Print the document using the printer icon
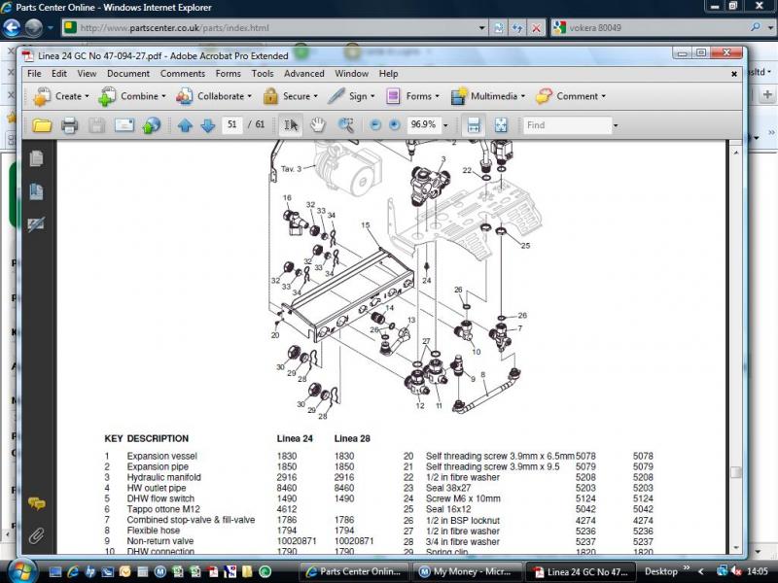 click(69, 125)
